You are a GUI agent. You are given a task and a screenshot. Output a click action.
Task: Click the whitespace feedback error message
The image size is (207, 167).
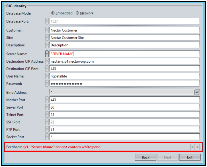[x=62, y=147]
